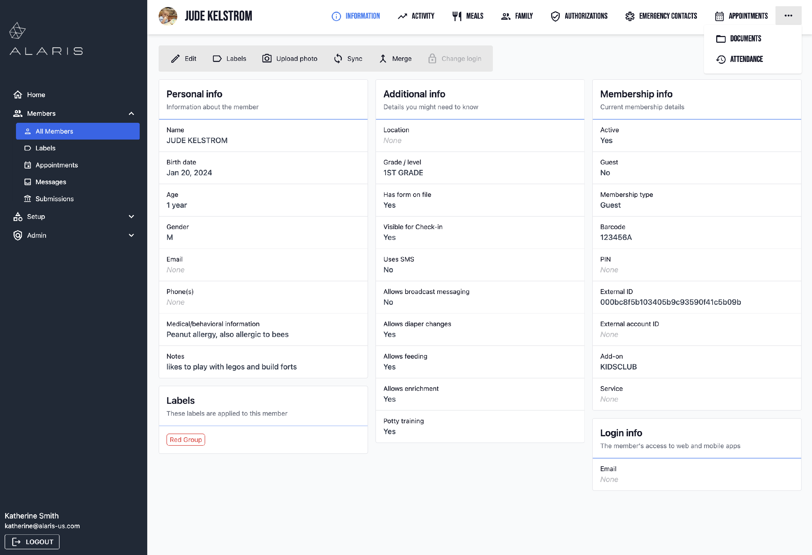Click the Authorizations shield icon
This screenshot has height=555, width=812.
point(555,16)
